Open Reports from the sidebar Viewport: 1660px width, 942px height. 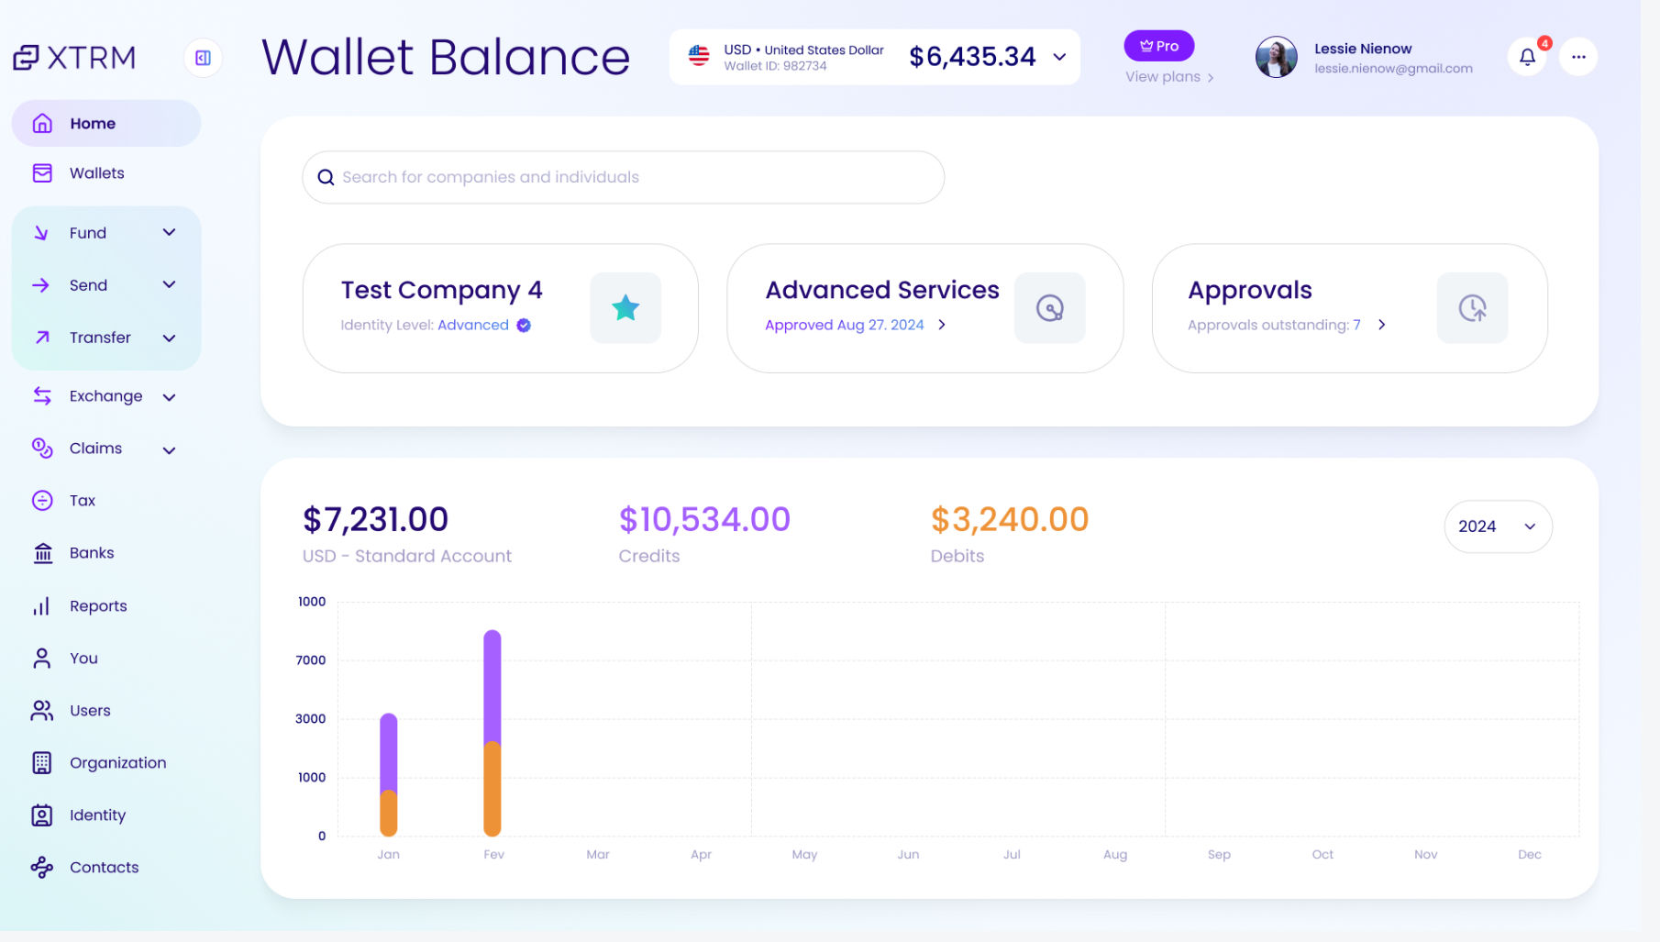pyautogui.click(x=97, y=606)
